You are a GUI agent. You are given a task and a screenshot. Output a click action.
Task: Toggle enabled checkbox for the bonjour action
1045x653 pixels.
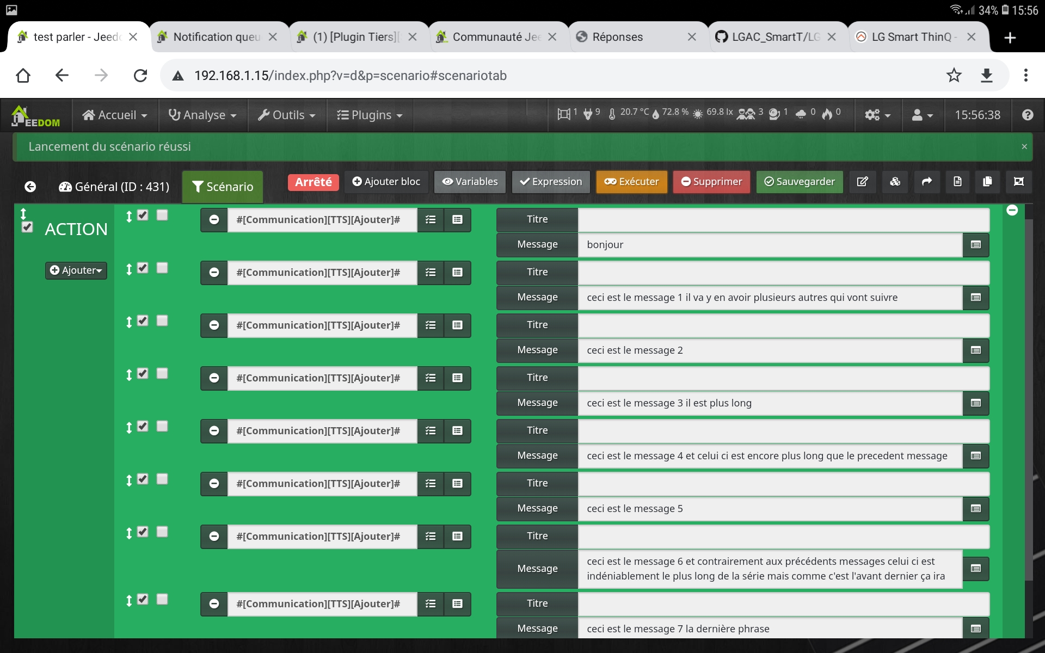point(143,215)
